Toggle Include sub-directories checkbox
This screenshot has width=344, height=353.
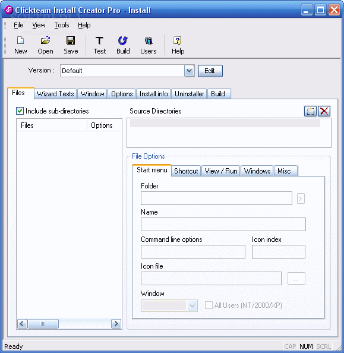[20, 111]
